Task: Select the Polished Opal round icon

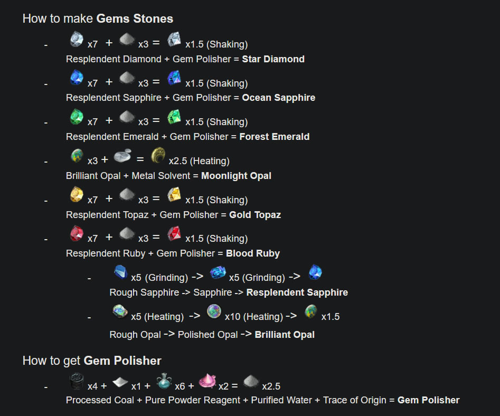Action: 214,312
